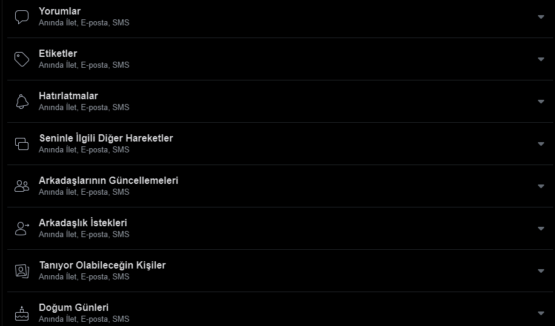
Task: Expand Tanıyor Olabileceğin Kişiler arrow
Action: [x=541, y=271]
